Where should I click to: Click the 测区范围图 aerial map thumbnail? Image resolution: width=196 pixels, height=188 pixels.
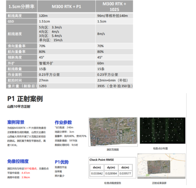pyautogui.click(x=113, y=132)
